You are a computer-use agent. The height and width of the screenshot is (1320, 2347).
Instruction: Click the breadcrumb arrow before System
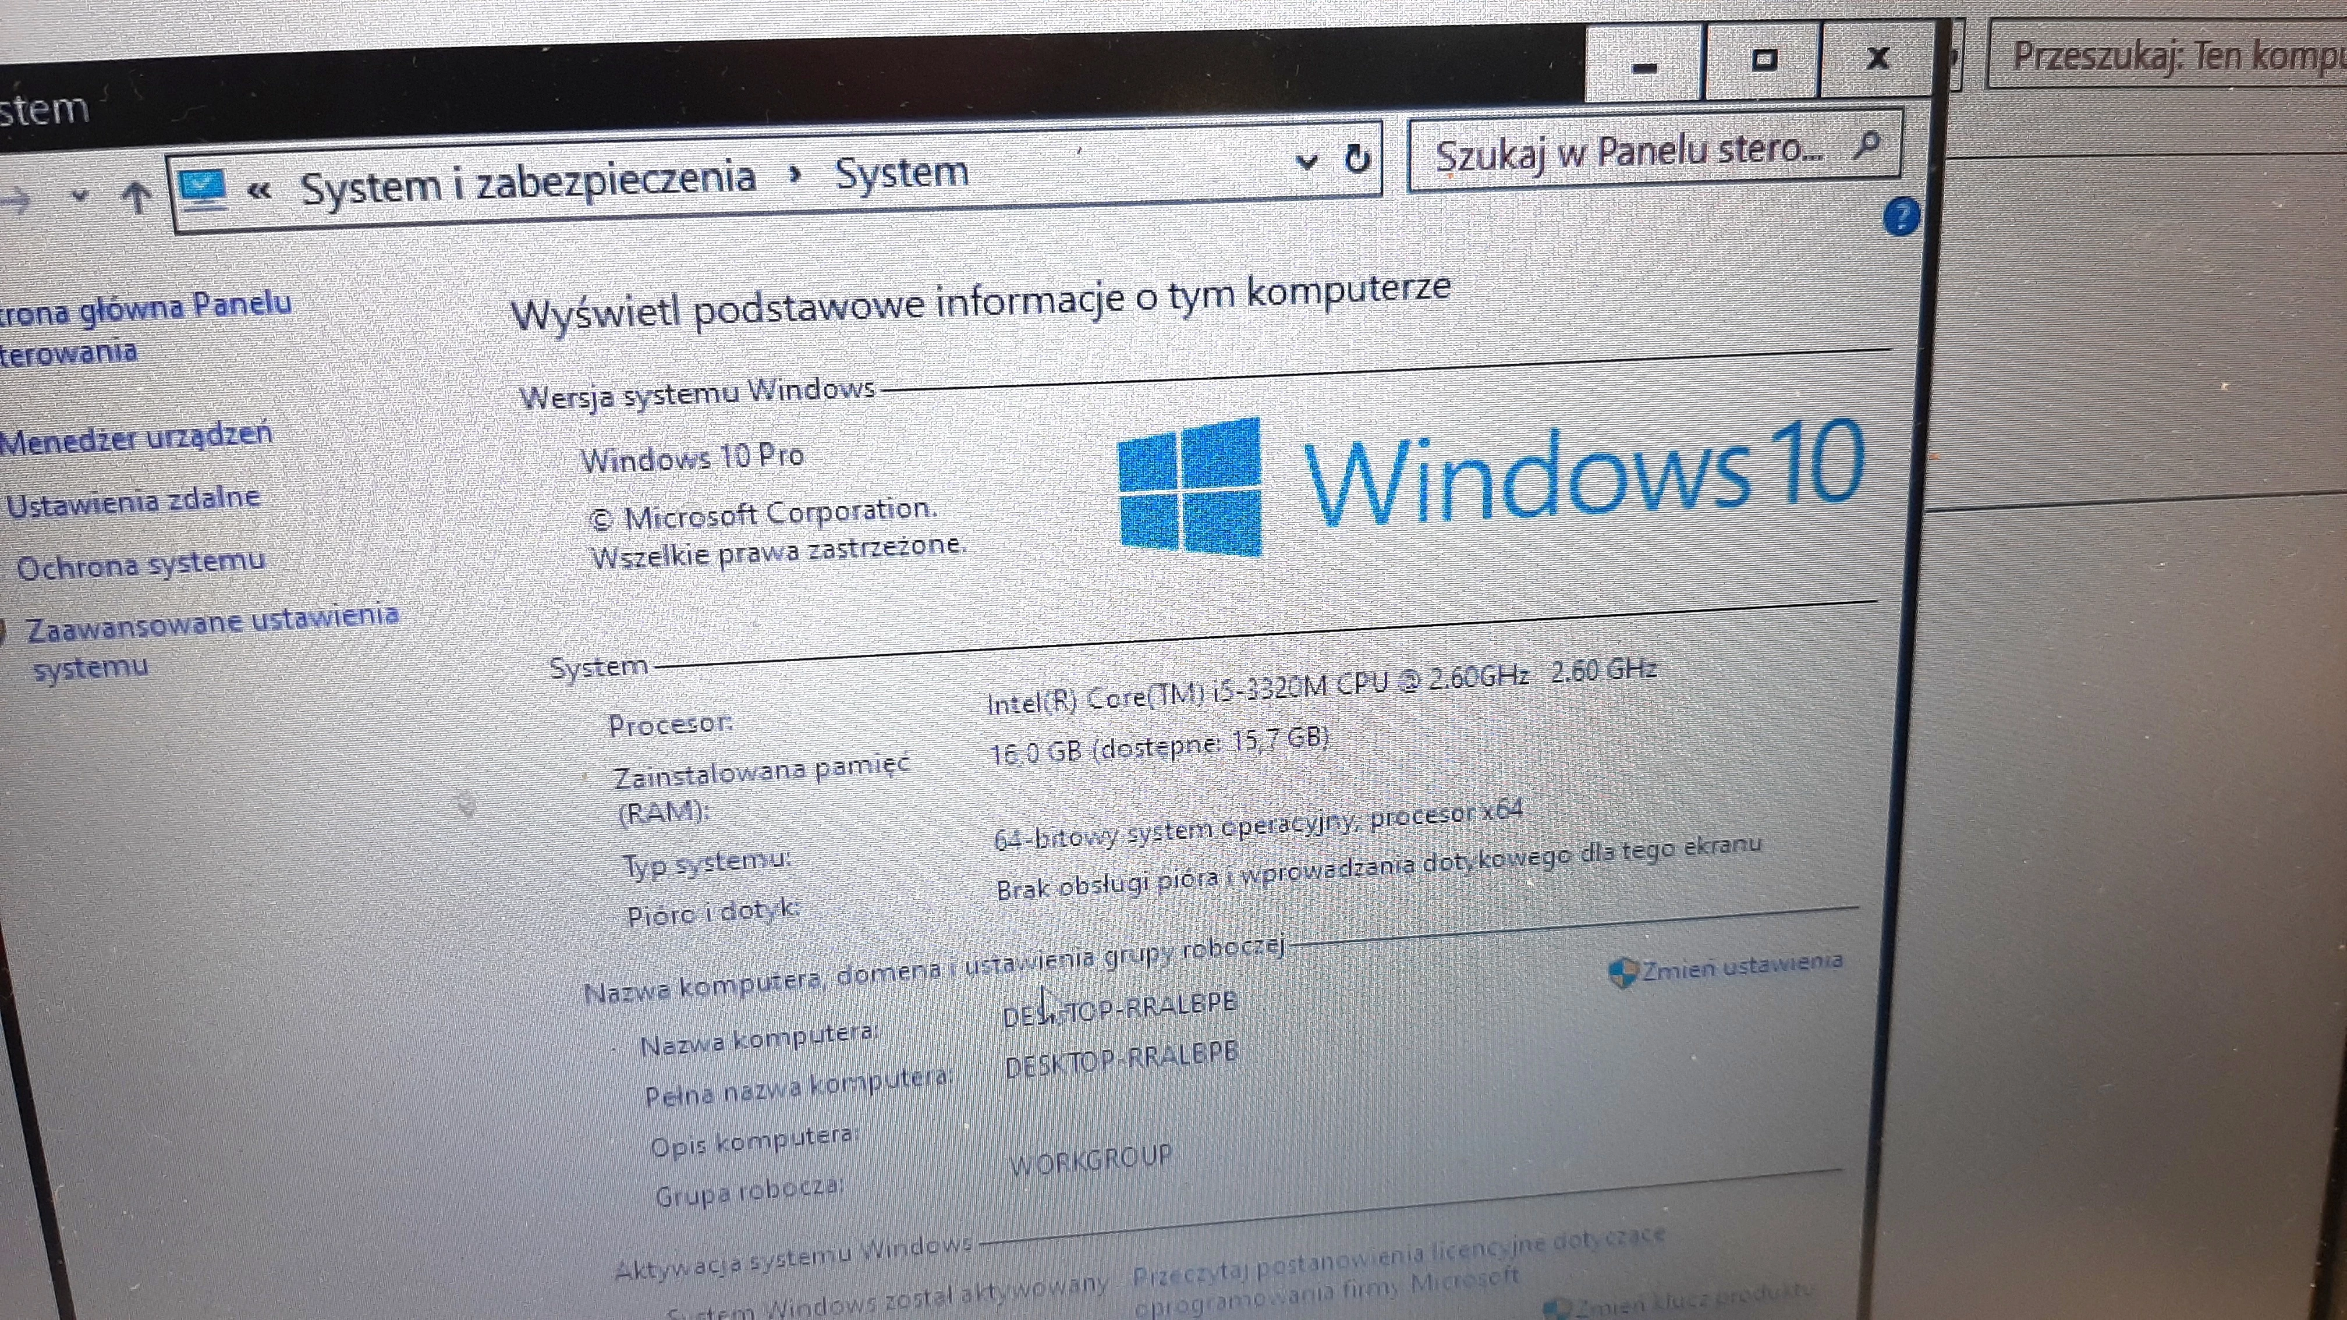coord(795,175)
